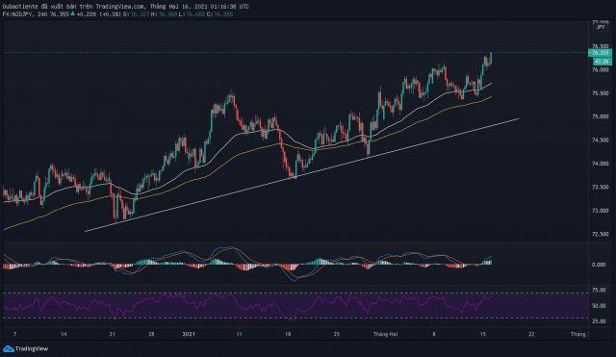Click the +0.228 price change value
The width and height of the screenshot is (616, 357).
[x=86, y=14]
